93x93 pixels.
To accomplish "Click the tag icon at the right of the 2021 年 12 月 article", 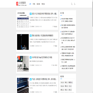I will (x=53, y=27).
